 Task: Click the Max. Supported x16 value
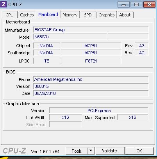tap(133, 117)
